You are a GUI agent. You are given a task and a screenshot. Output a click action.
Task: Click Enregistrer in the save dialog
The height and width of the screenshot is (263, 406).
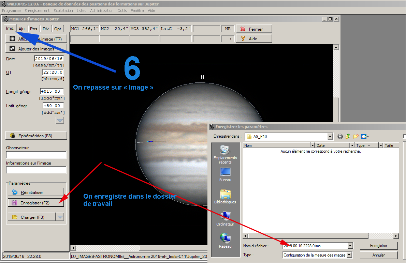pos(379,246)
